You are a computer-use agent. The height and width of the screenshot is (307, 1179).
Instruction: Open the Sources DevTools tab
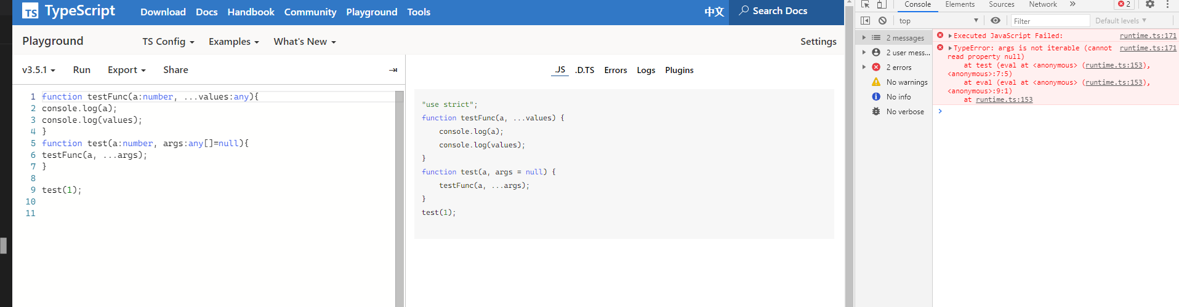1002,4
